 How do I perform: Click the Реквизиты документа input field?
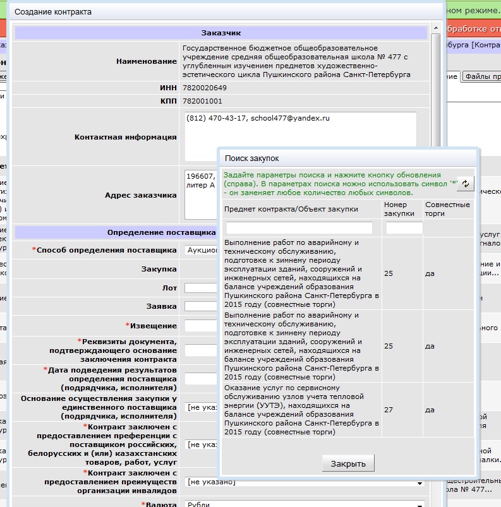click(x=201, y=350)
